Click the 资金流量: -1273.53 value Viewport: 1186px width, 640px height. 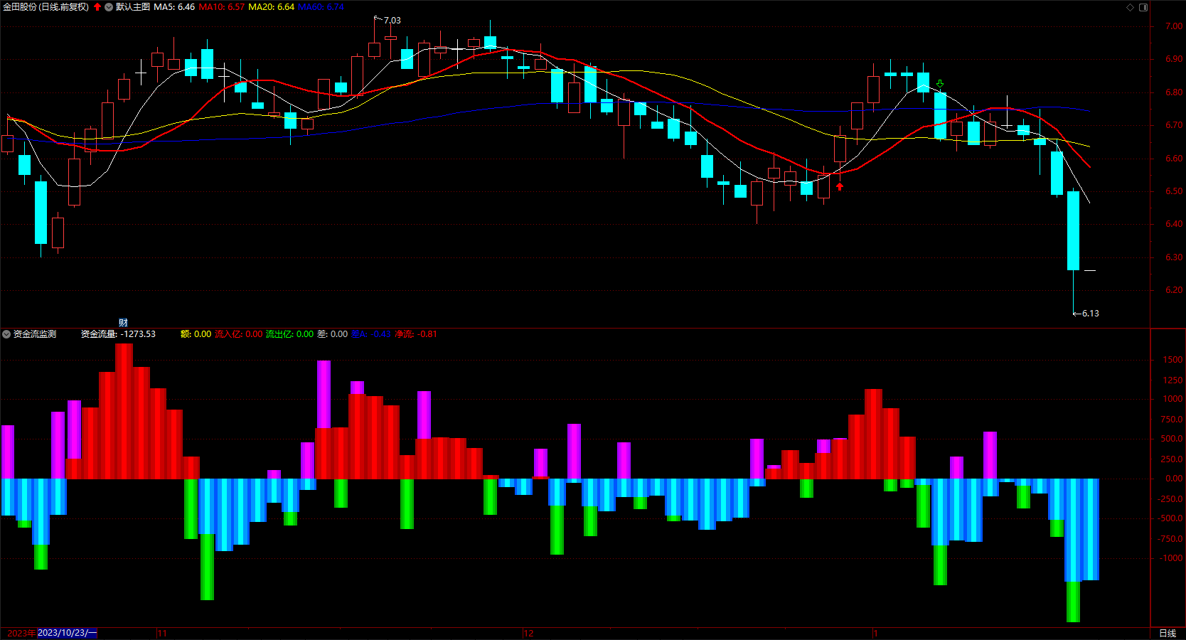(118, 334)
